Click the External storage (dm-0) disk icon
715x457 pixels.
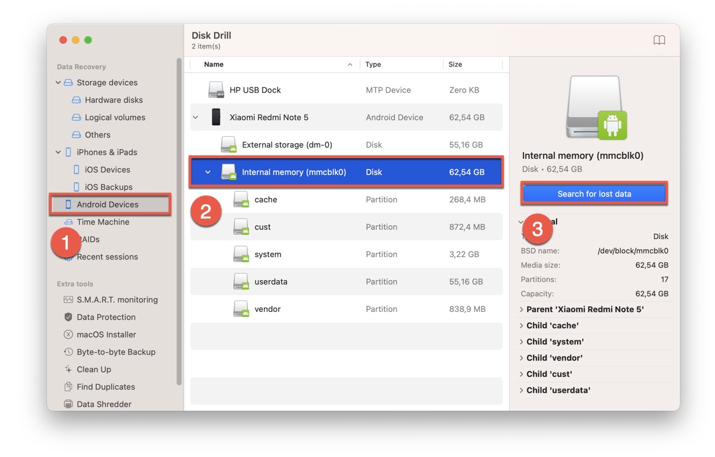click(x=228, y=144)
